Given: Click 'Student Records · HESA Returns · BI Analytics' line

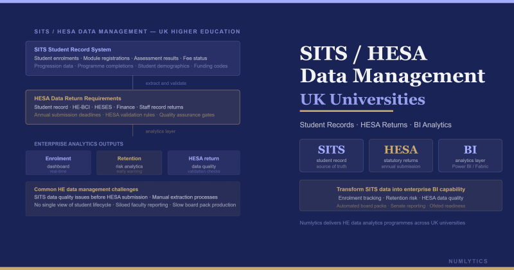Looking at the screenshot, I should [376, 125].
